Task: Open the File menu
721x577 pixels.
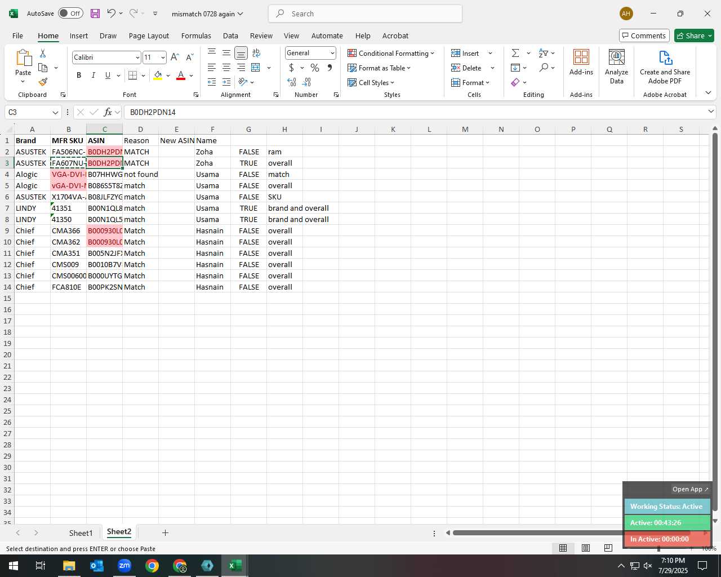Action: tap(17, 35)
